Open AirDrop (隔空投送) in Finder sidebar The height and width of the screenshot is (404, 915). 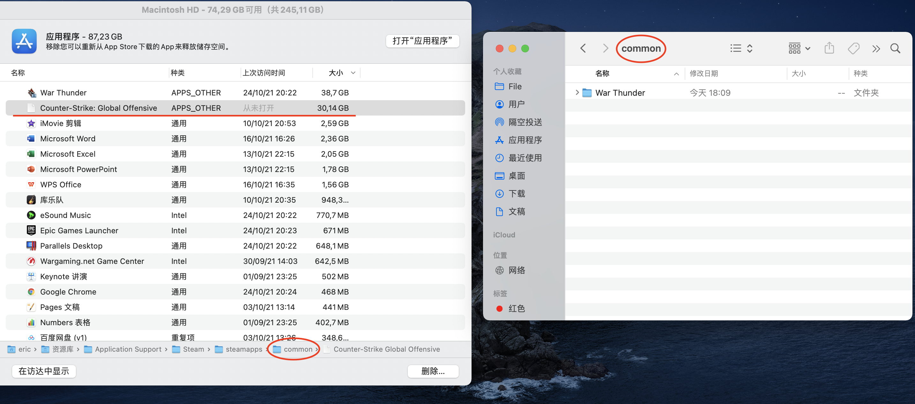point(524,122)
